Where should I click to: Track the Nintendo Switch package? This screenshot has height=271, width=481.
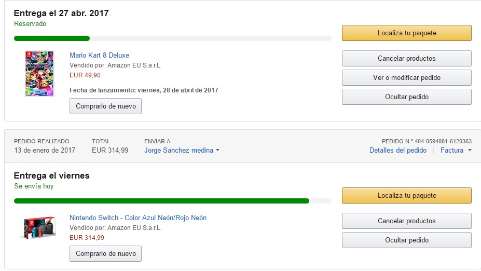(406, 196)
